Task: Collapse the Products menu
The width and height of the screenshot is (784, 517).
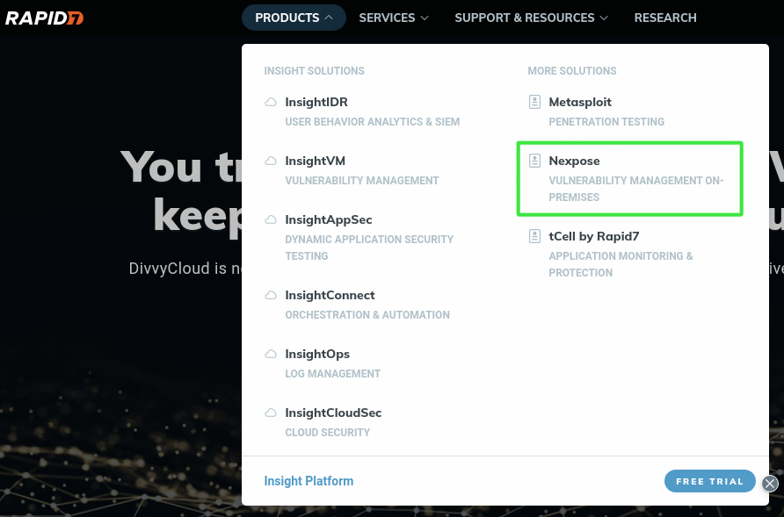Action: (294, 18)
